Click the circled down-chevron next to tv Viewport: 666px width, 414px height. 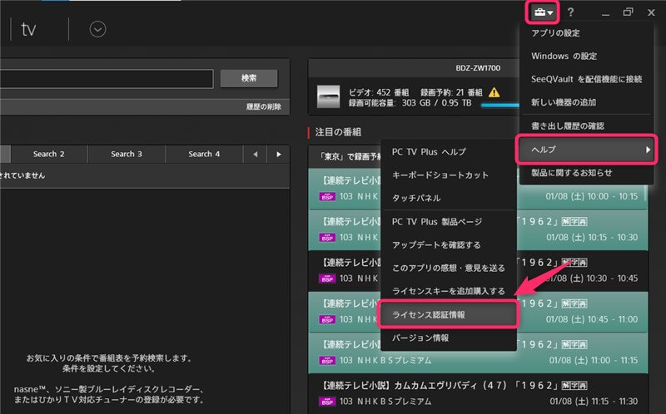pyautogui.click(x=97, y=29)
